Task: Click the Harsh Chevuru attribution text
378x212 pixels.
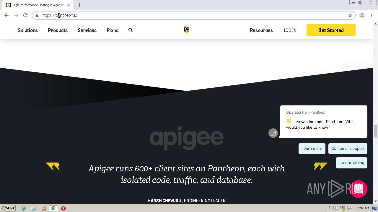Action: click(187, 201)
